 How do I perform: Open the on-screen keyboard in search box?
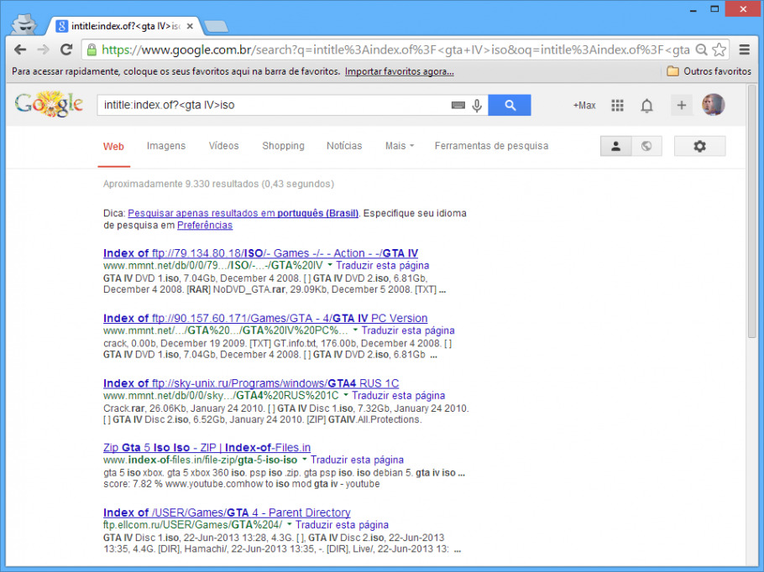[458, 105]
